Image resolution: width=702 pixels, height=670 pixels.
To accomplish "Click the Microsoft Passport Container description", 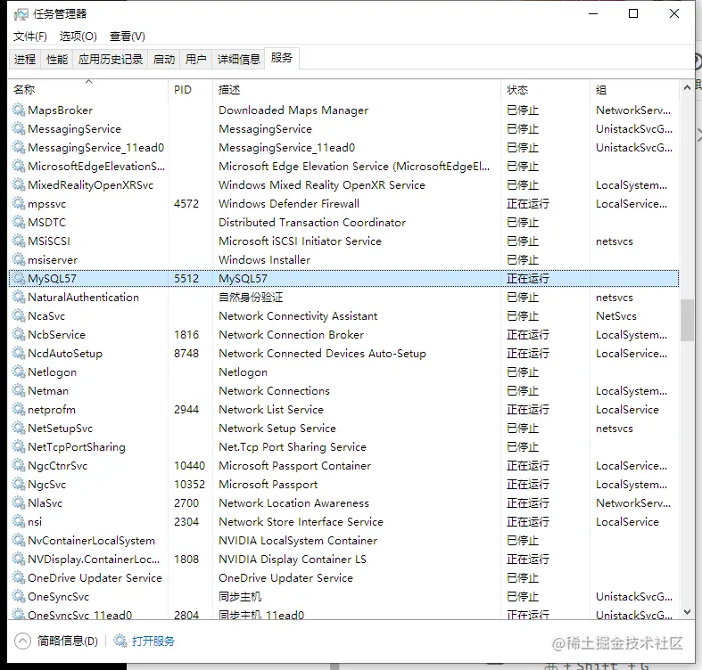I will [x=294, y=466].
